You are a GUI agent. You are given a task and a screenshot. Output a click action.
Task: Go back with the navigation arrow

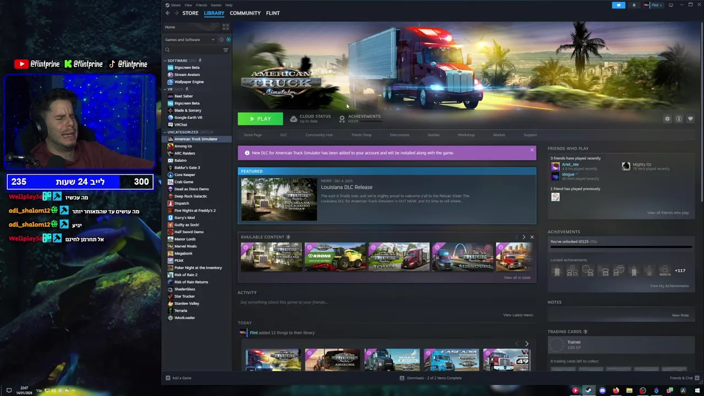[x=168, y=13]
